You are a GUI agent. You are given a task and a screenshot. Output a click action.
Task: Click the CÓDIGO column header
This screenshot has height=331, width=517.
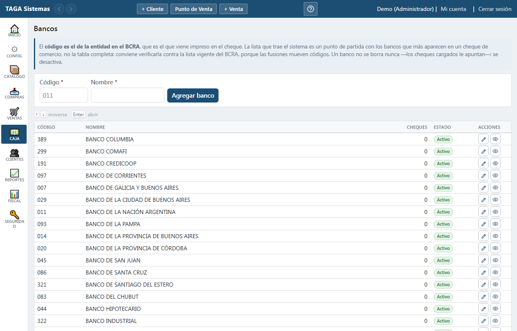(x=46, y=127)
